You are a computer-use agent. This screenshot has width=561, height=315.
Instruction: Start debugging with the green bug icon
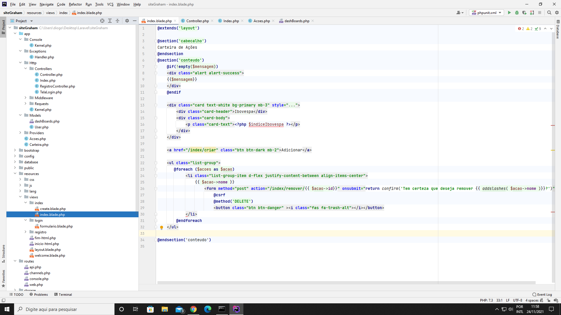(x=517, y=13)
